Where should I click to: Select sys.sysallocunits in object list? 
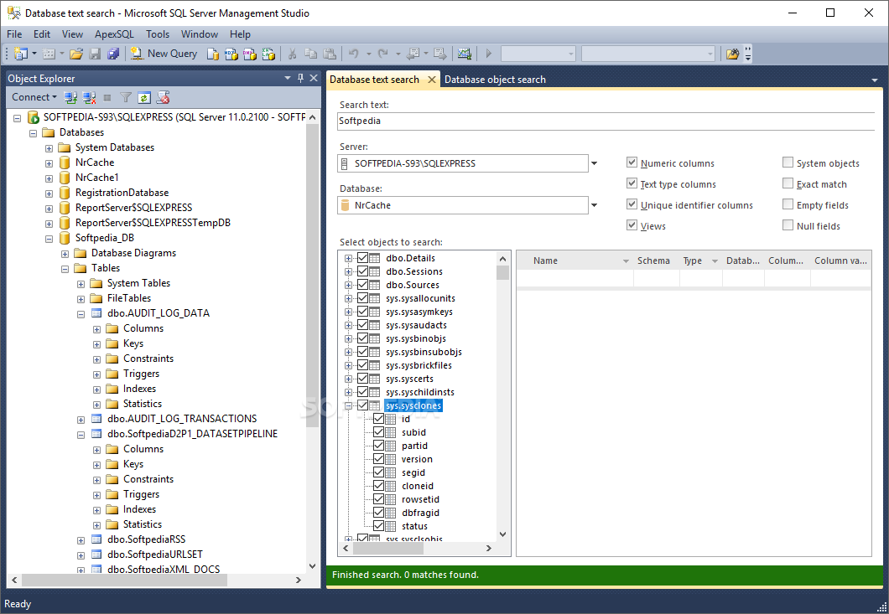click(420, 298)
